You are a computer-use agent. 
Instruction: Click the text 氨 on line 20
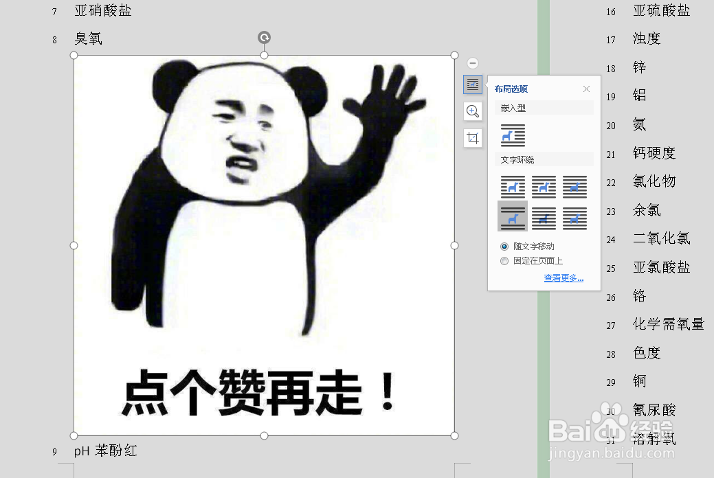640,124
